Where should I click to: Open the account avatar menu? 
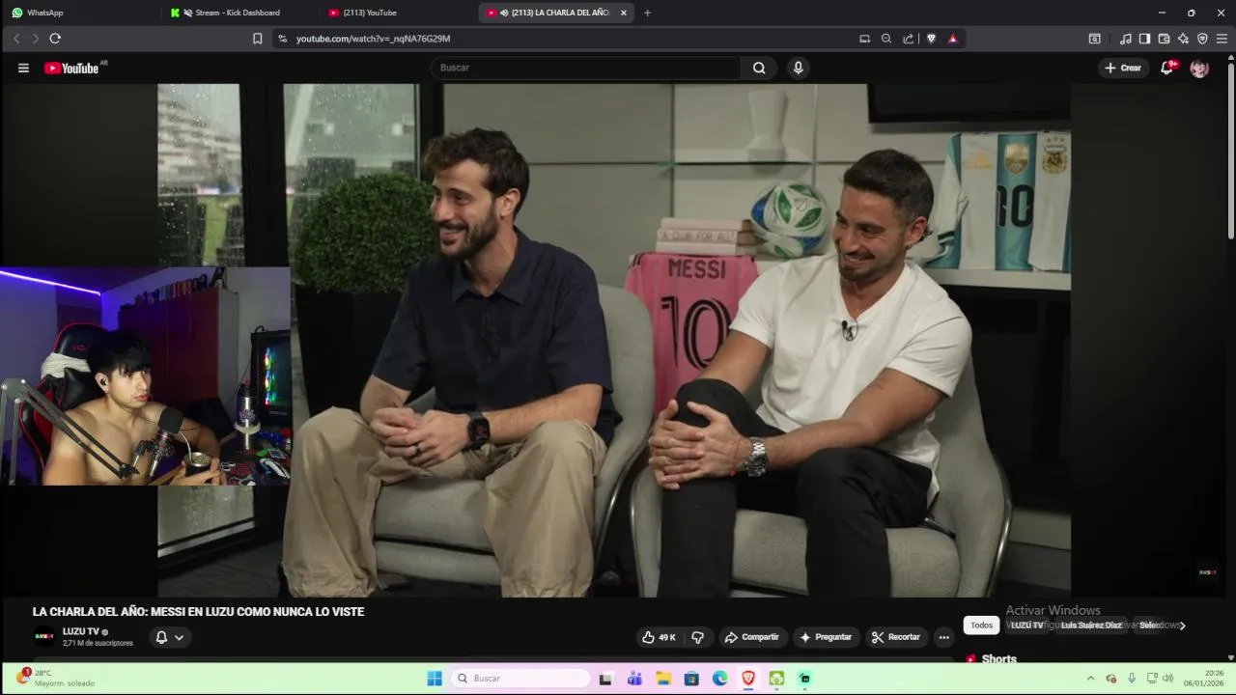pyautogui.click(x=1199, y=68)
